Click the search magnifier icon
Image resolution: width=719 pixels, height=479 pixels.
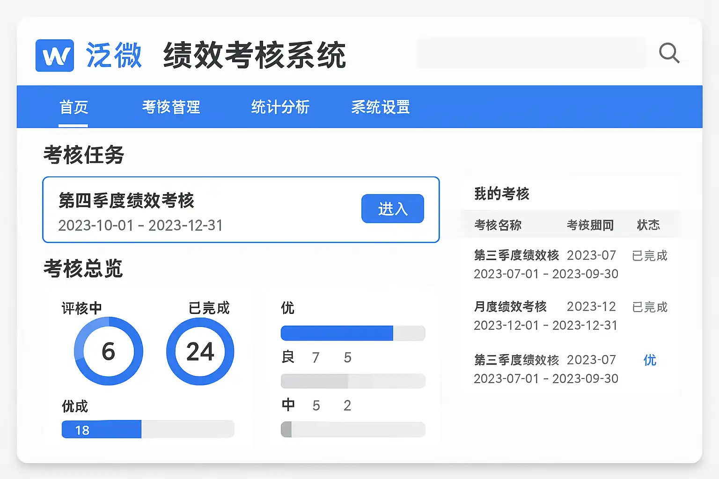669,53
